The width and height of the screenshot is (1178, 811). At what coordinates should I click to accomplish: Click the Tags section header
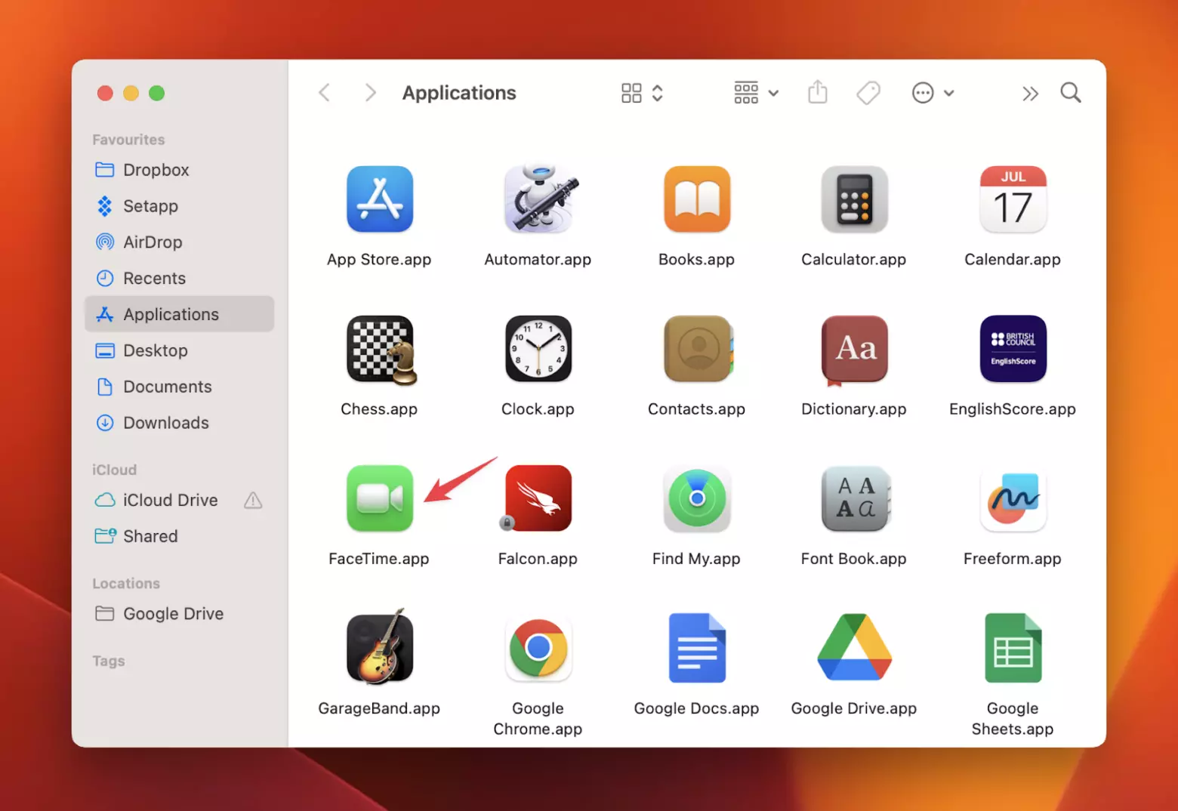point(109,661)
